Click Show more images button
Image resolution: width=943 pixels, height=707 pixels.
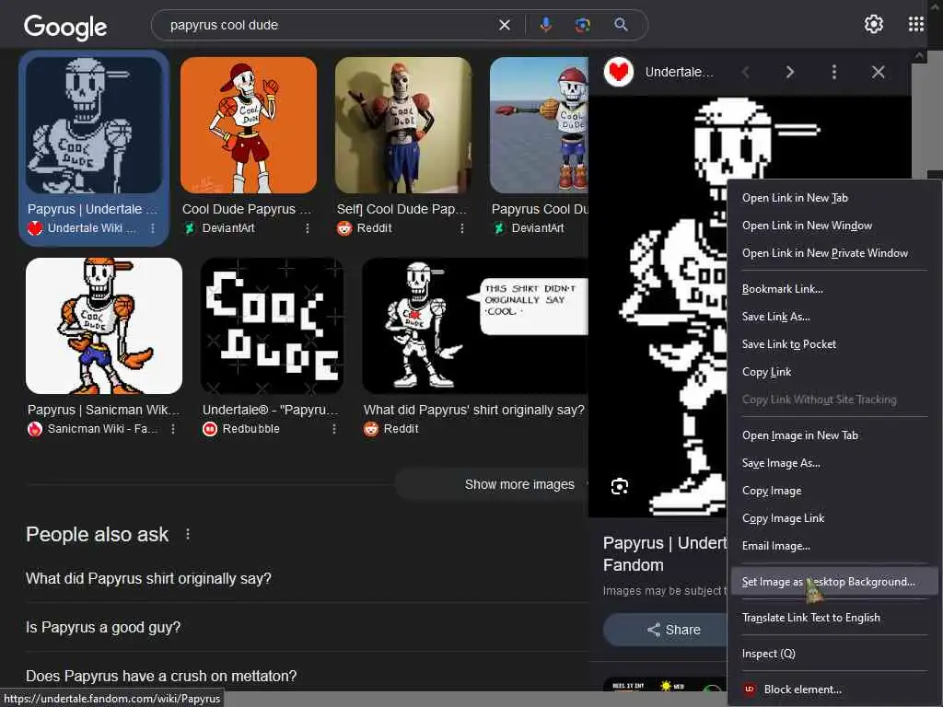pos(492,484)
